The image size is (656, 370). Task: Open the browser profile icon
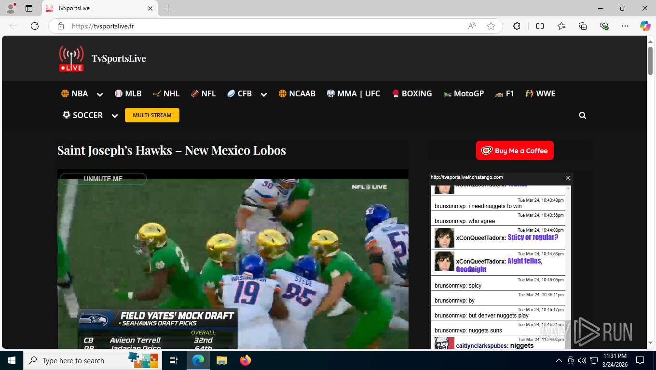coord(11,8)
